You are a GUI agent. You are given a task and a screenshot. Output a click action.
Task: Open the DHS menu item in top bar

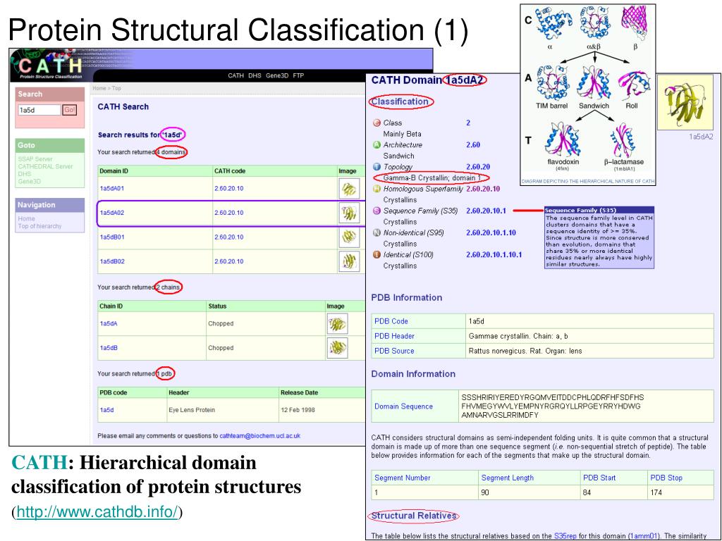coord(255,75)
